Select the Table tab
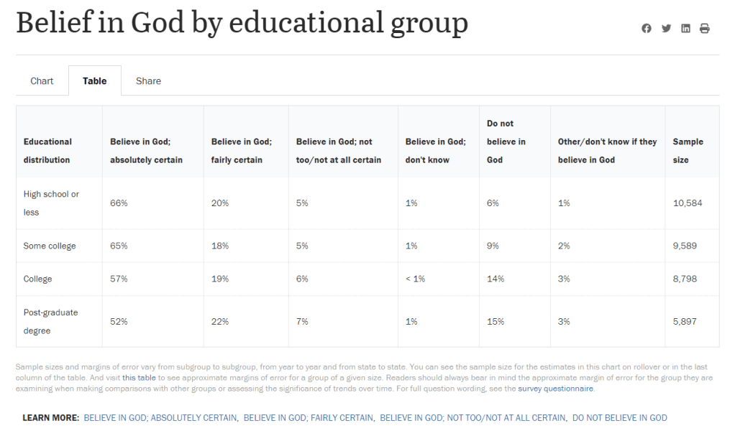This screenshot has height=431, width=735. point(95,81)
